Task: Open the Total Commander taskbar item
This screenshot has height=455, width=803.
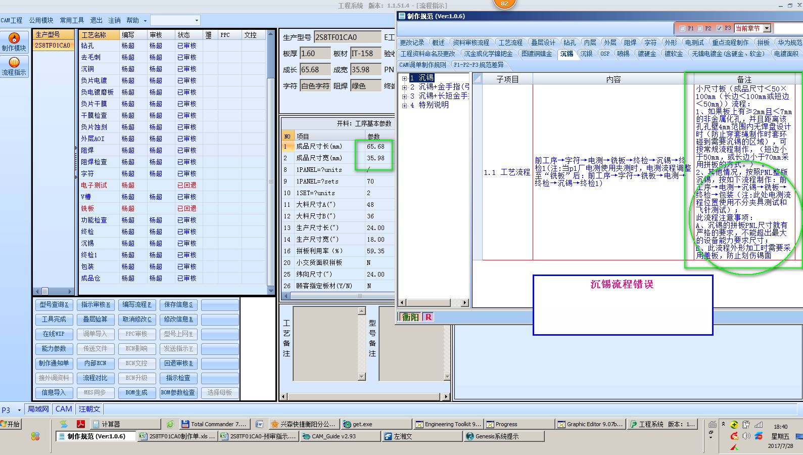Action: (x=214, y=424)
